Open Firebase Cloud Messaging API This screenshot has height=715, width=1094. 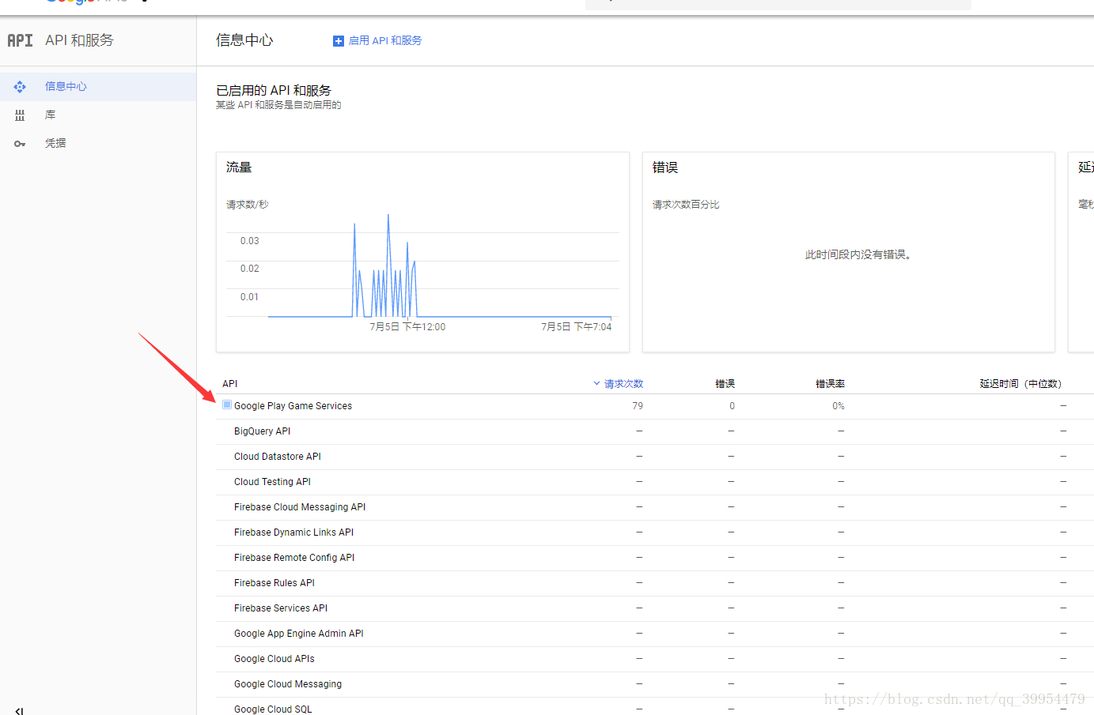tap(300, 507)
